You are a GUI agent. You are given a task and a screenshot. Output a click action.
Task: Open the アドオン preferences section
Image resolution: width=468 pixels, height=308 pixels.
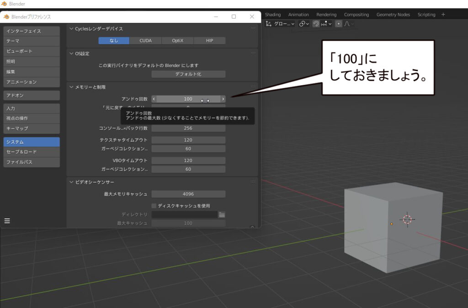[32, 95]
